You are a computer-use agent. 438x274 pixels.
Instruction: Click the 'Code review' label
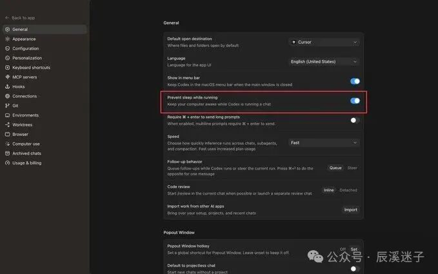[179, 187]
